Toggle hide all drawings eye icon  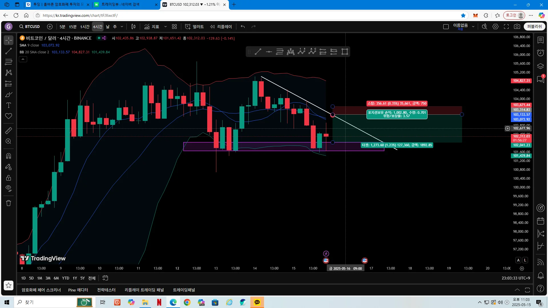[x=9, y=188]
